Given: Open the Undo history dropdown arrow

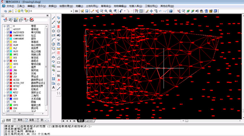Looking at the screenshot, I should pos(125,11).
